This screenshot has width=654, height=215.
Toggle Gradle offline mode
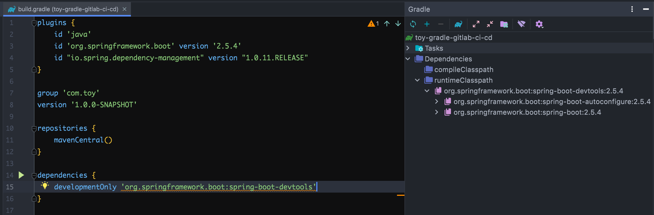[x=521, y=24]
